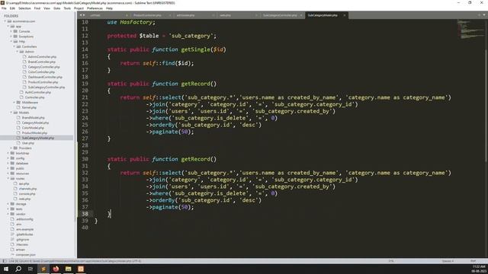
Task: Toggle the sidebar via the status bar icon
Action: (x=5, y=261)
